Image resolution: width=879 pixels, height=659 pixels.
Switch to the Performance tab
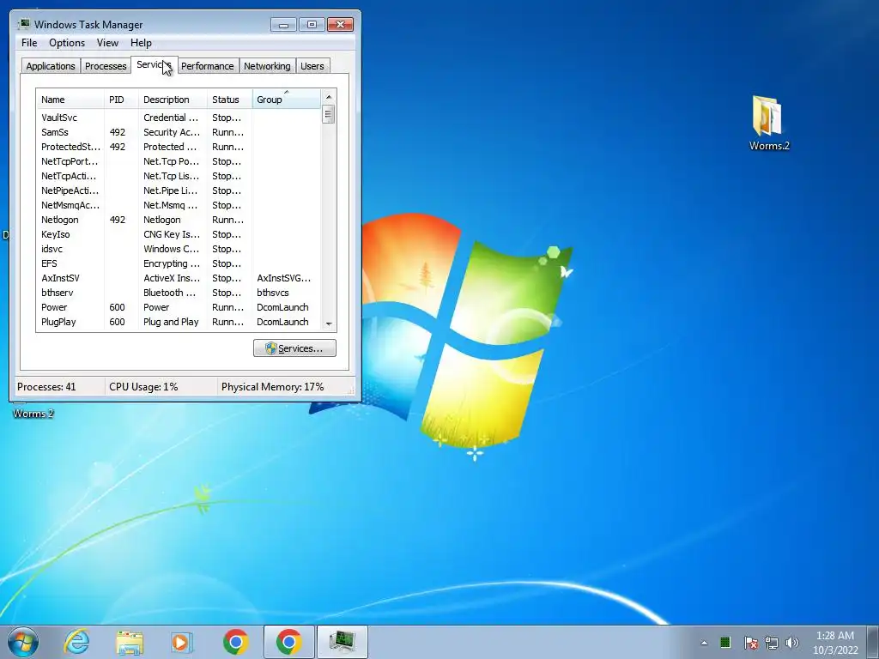pos(208,66)
